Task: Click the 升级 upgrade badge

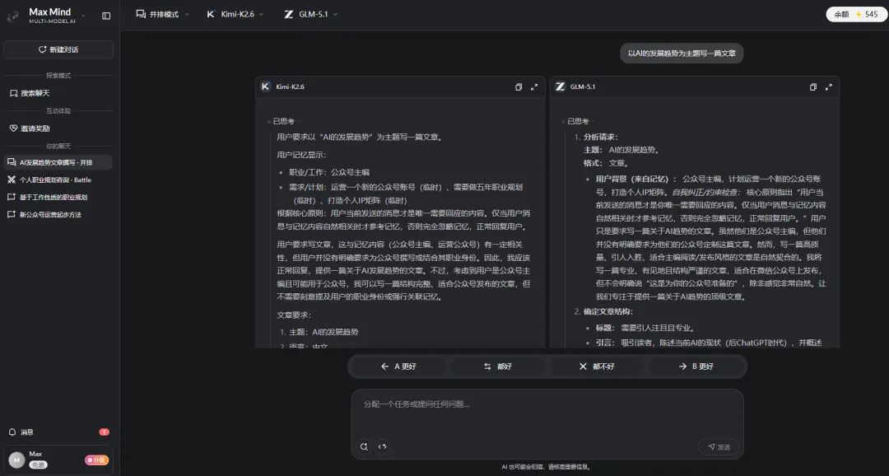Action: click(x=96, y=460)
